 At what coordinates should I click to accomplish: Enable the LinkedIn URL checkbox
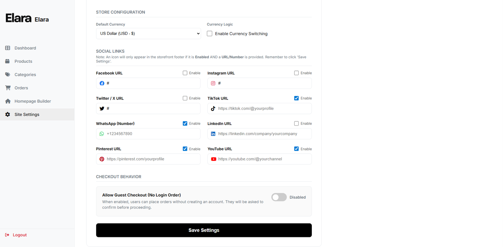pyautogui.click(x=296, y=123)
